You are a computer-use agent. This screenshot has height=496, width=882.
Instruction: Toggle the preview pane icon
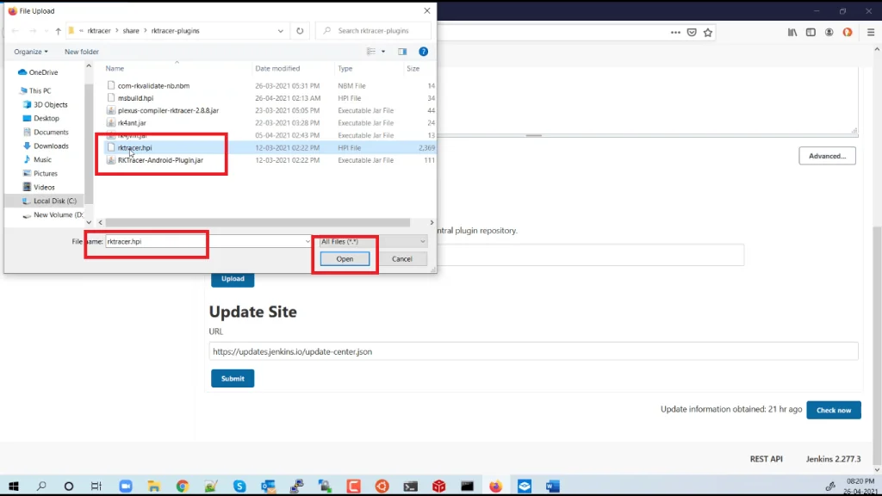[402, 52]
